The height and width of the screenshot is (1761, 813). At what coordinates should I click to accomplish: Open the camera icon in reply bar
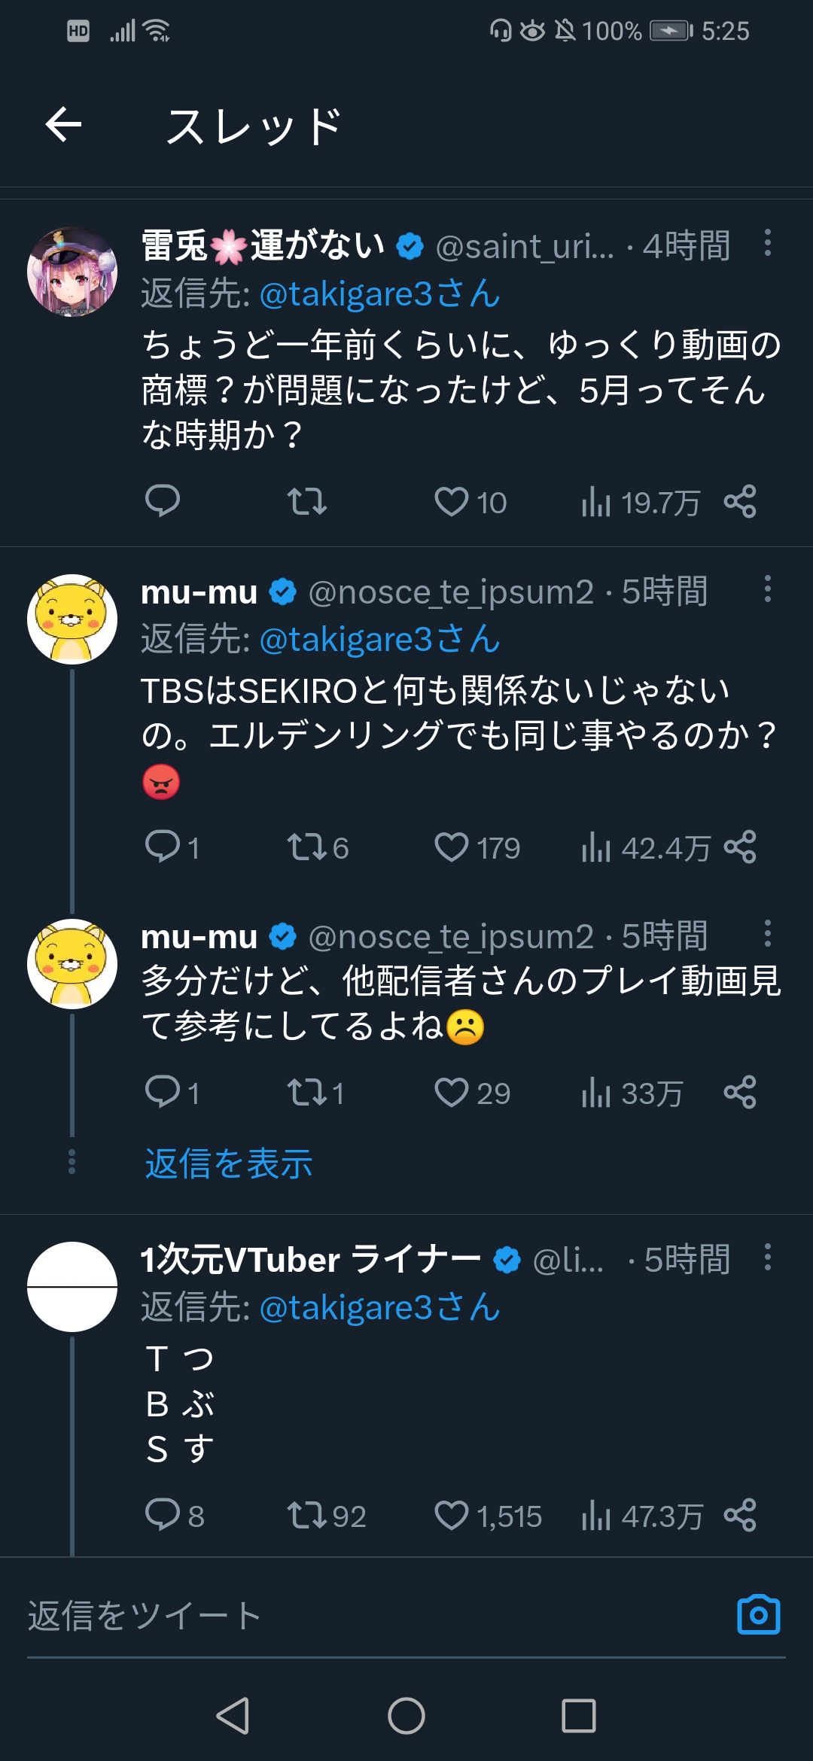pos(758,1615)
